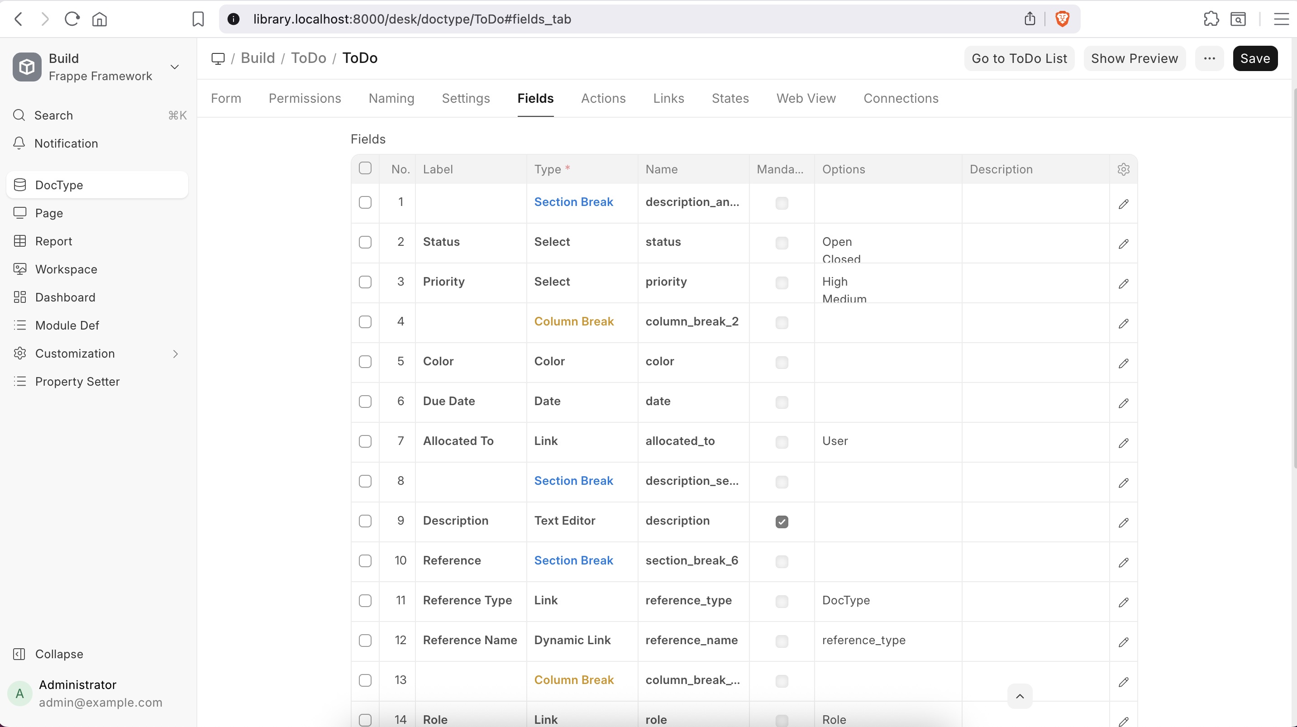The image size is (1297, 727).
Task: Collapse the sidebar using Collapse
Action: (x=58, y=654)
